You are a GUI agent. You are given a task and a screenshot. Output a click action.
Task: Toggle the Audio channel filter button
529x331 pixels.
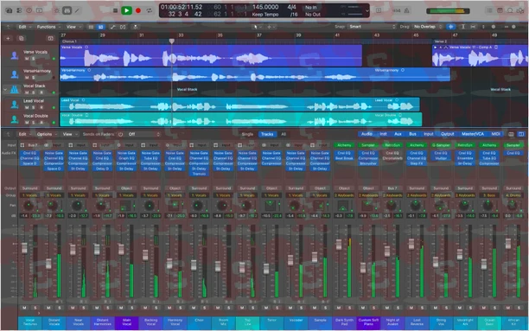[x=366, y=134]
